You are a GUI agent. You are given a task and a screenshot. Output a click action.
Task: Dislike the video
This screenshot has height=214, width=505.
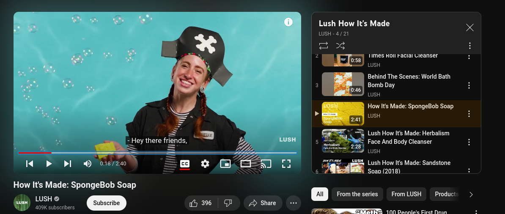228,203
